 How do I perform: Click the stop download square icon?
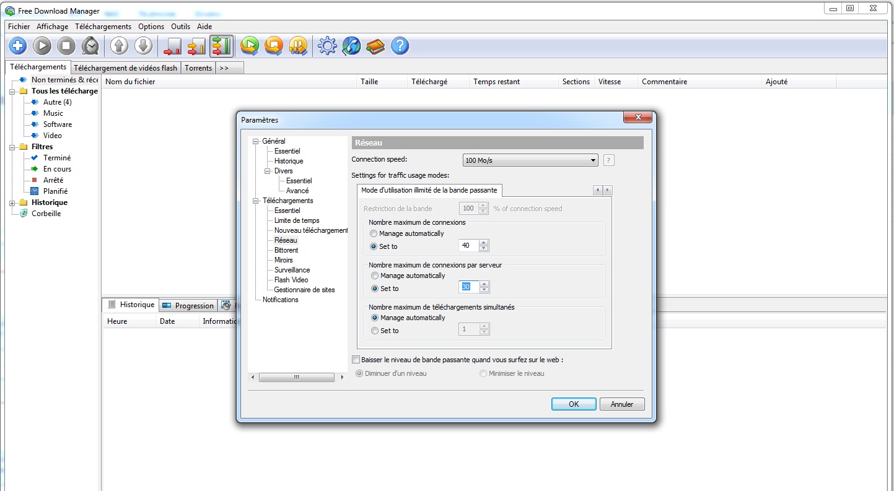tap(66, 46)
